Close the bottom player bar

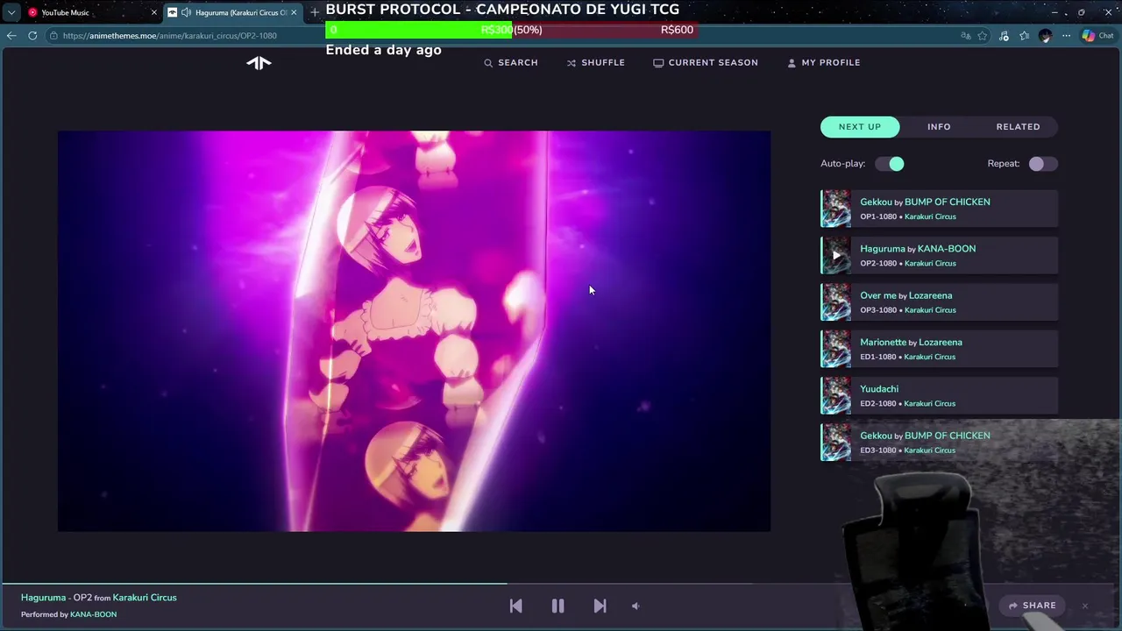[1084, 606]
